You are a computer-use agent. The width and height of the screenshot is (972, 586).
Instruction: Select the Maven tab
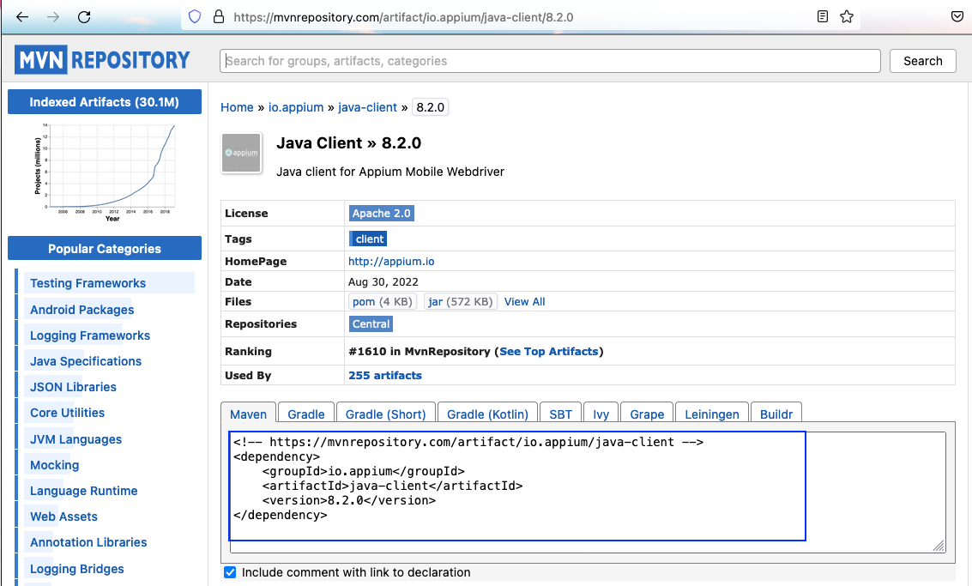249,414
